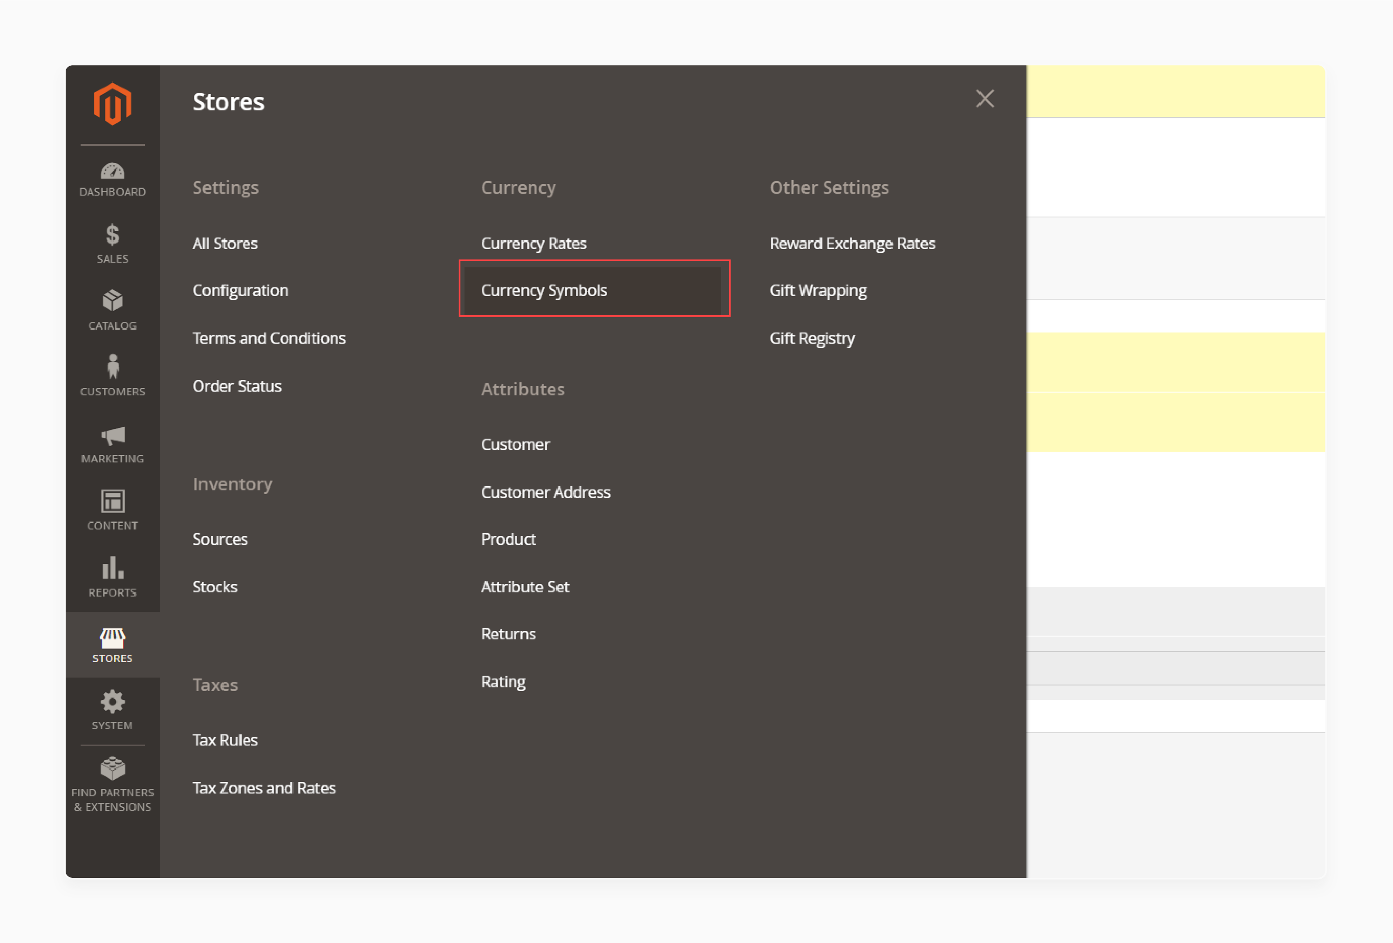Open All Stores settings
Screen dimensions: 1393x943
225,243
